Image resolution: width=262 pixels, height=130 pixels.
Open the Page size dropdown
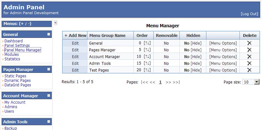[257, 82]
